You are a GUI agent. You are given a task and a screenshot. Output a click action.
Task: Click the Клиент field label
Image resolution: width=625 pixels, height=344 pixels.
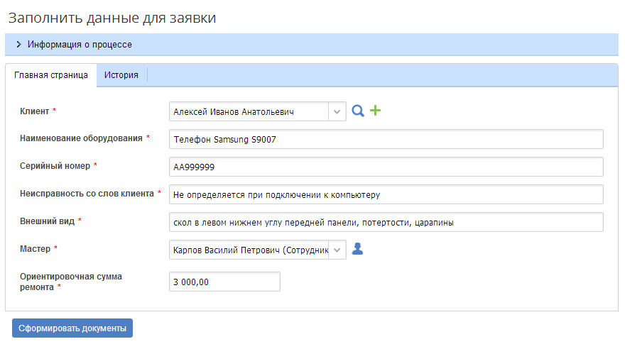[x=34, y=111]
